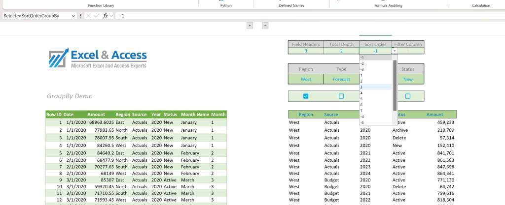Click the three-dot handle beside the Name Box
Screen dimensions: 505x205
80,16
